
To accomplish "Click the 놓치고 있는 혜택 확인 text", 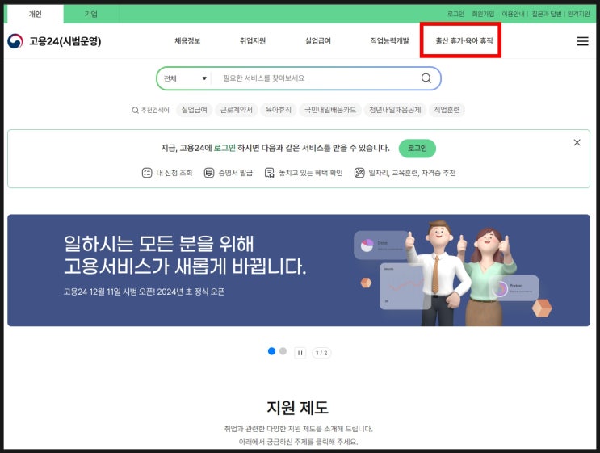I will tap(310, 173).
